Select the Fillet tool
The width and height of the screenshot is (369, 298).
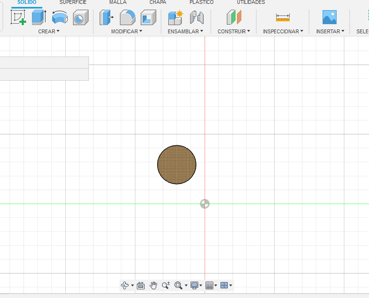pos(128,17)
